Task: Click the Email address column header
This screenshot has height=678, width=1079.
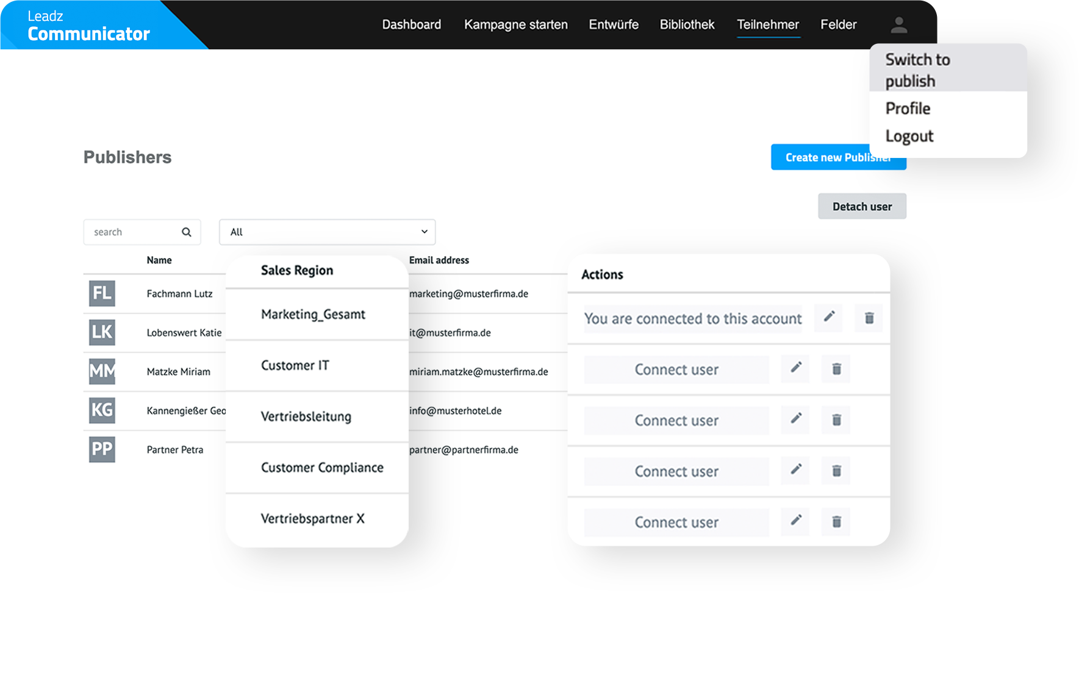Action: [439, 260]
